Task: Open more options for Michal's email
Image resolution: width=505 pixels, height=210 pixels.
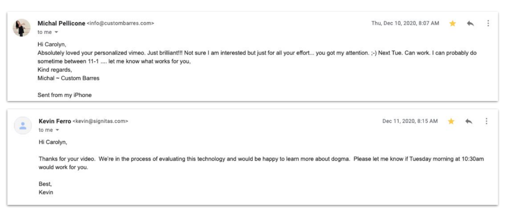Action: click(488, 24)
